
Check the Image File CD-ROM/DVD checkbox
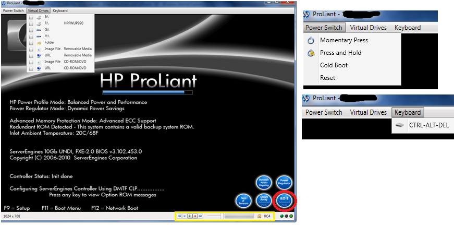click(x=31, y=62)
